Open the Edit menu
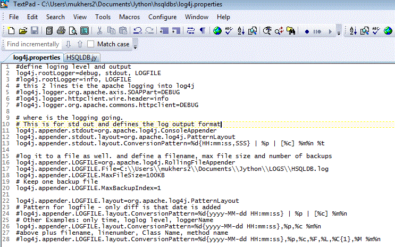 32,17
